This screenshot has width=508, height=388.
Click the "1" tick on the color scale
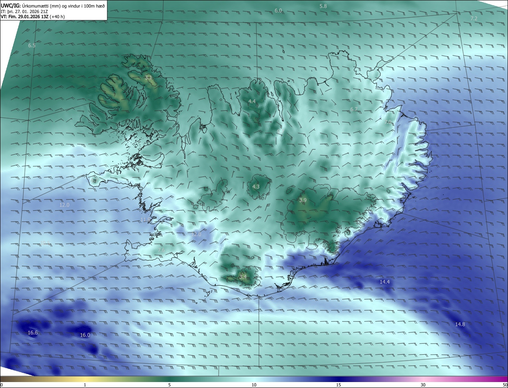tap(85, 385)
